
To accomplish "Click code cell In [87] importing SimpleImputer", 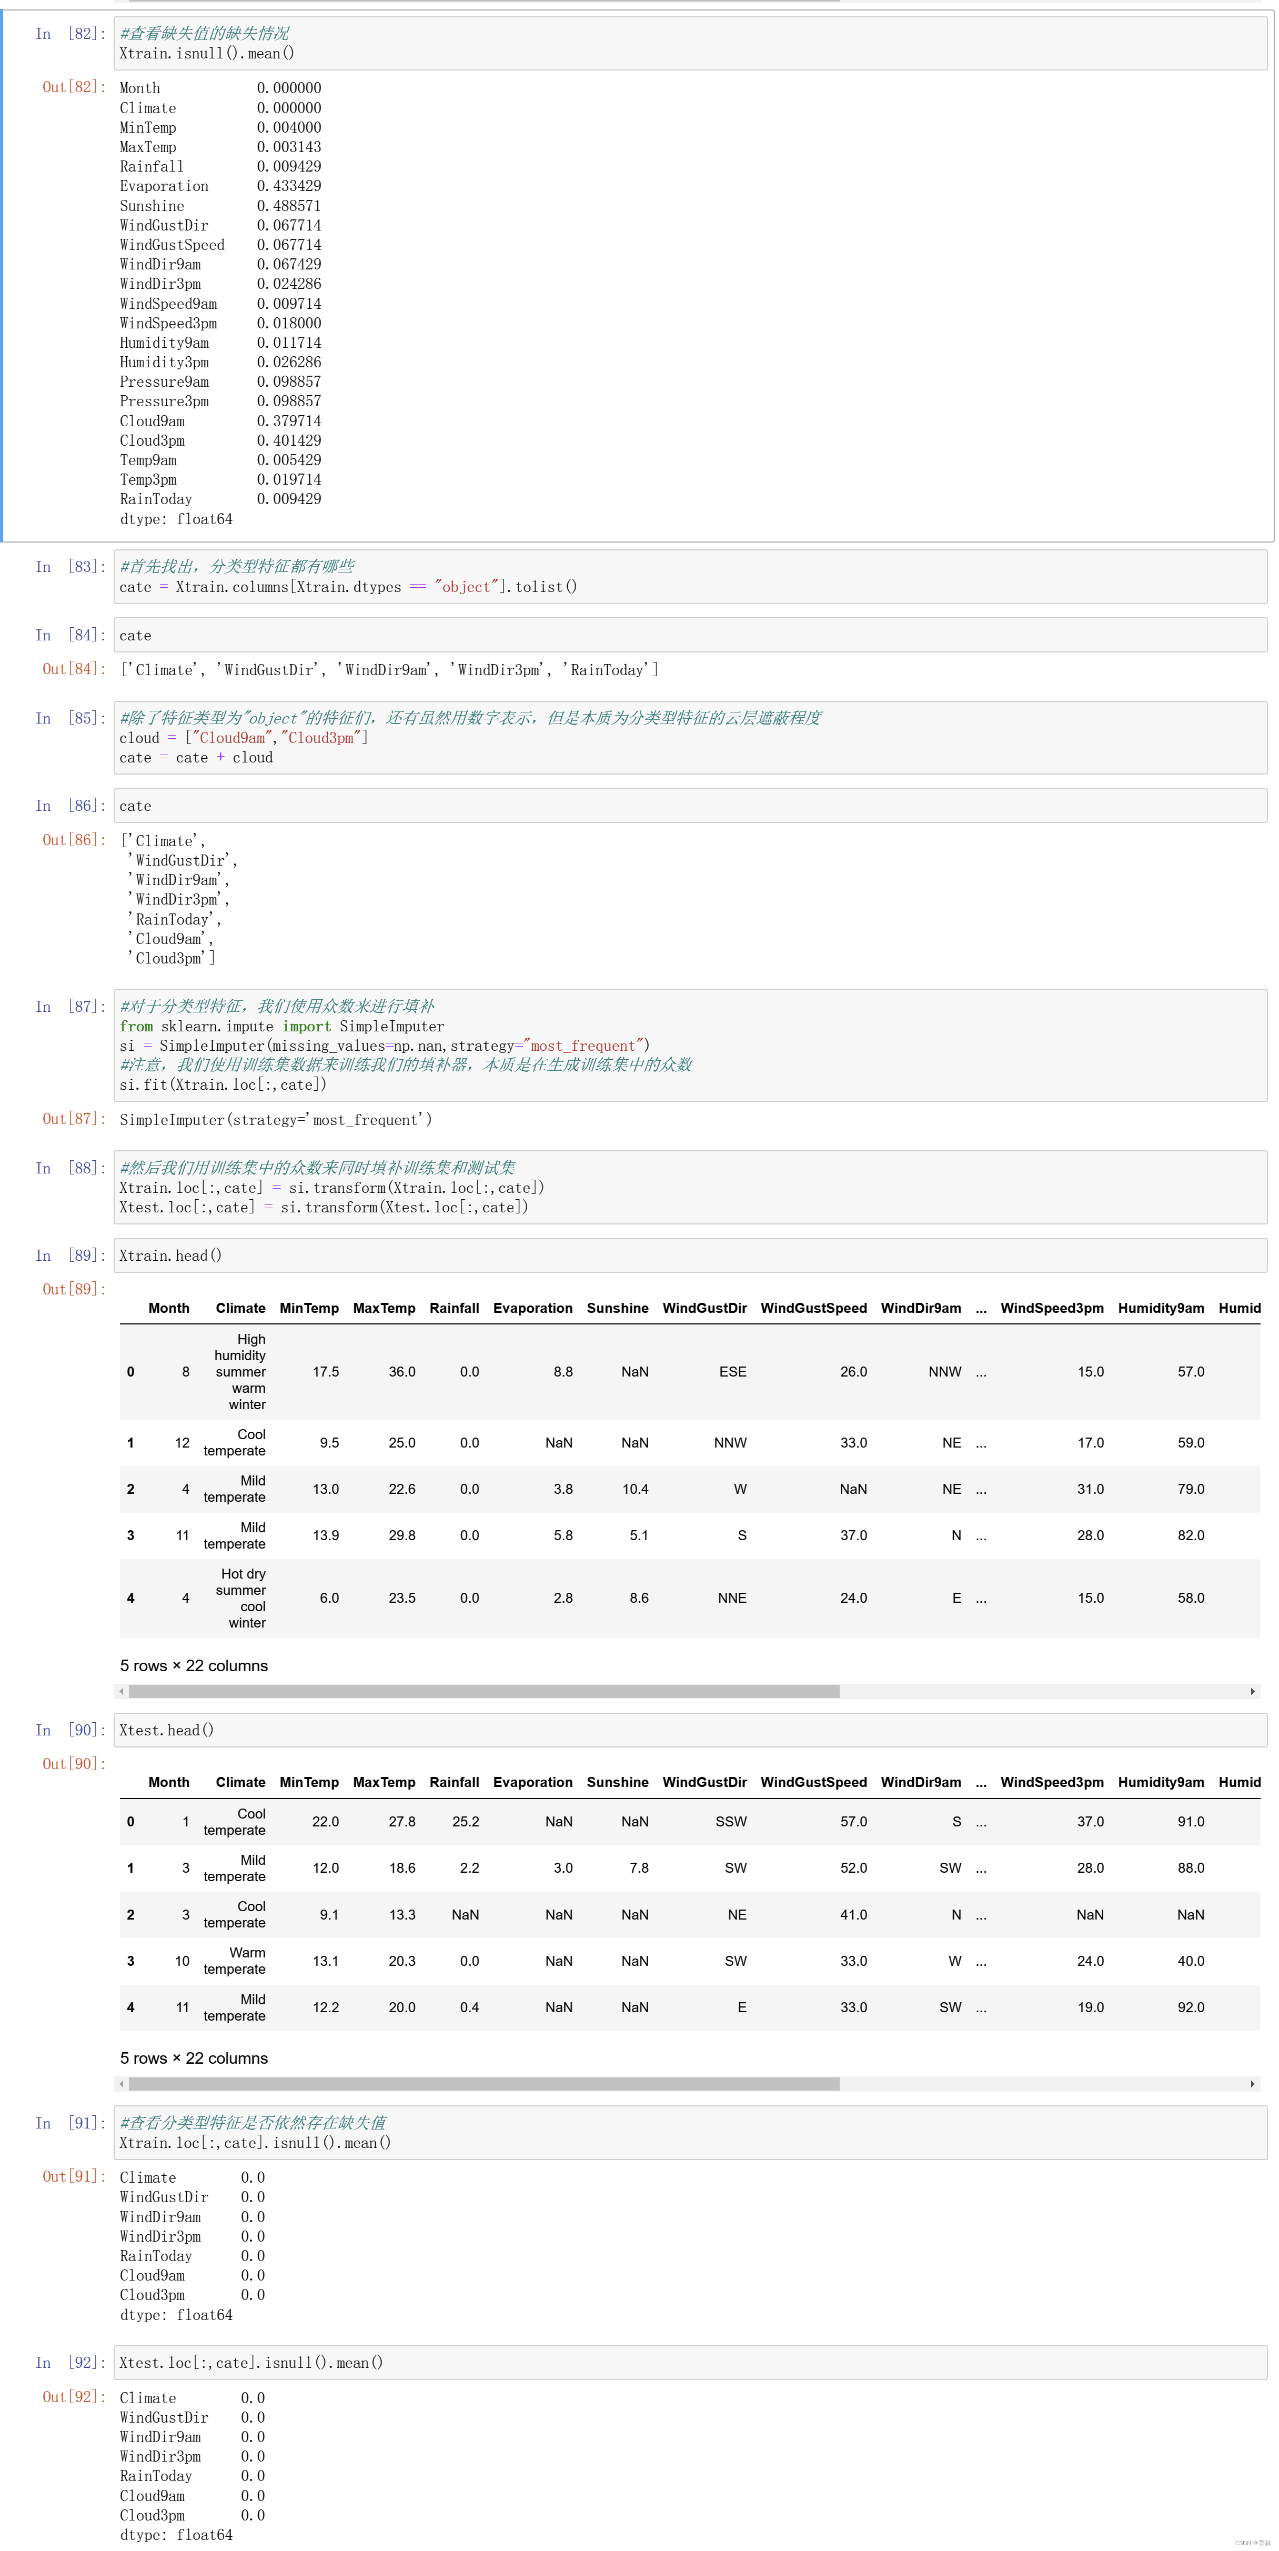I will [690, 1044].
